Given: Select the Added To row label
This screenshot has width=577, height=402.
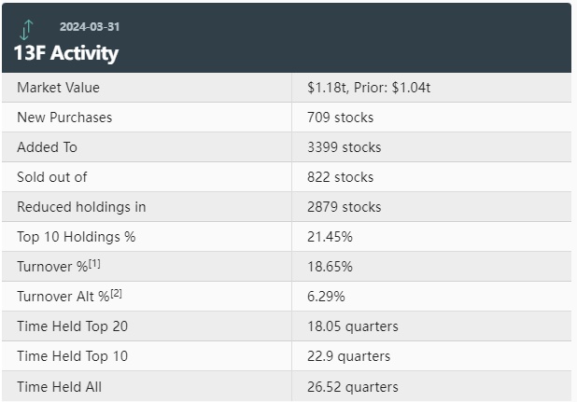Looking at the screenshot, I should [x=48, y=147].
